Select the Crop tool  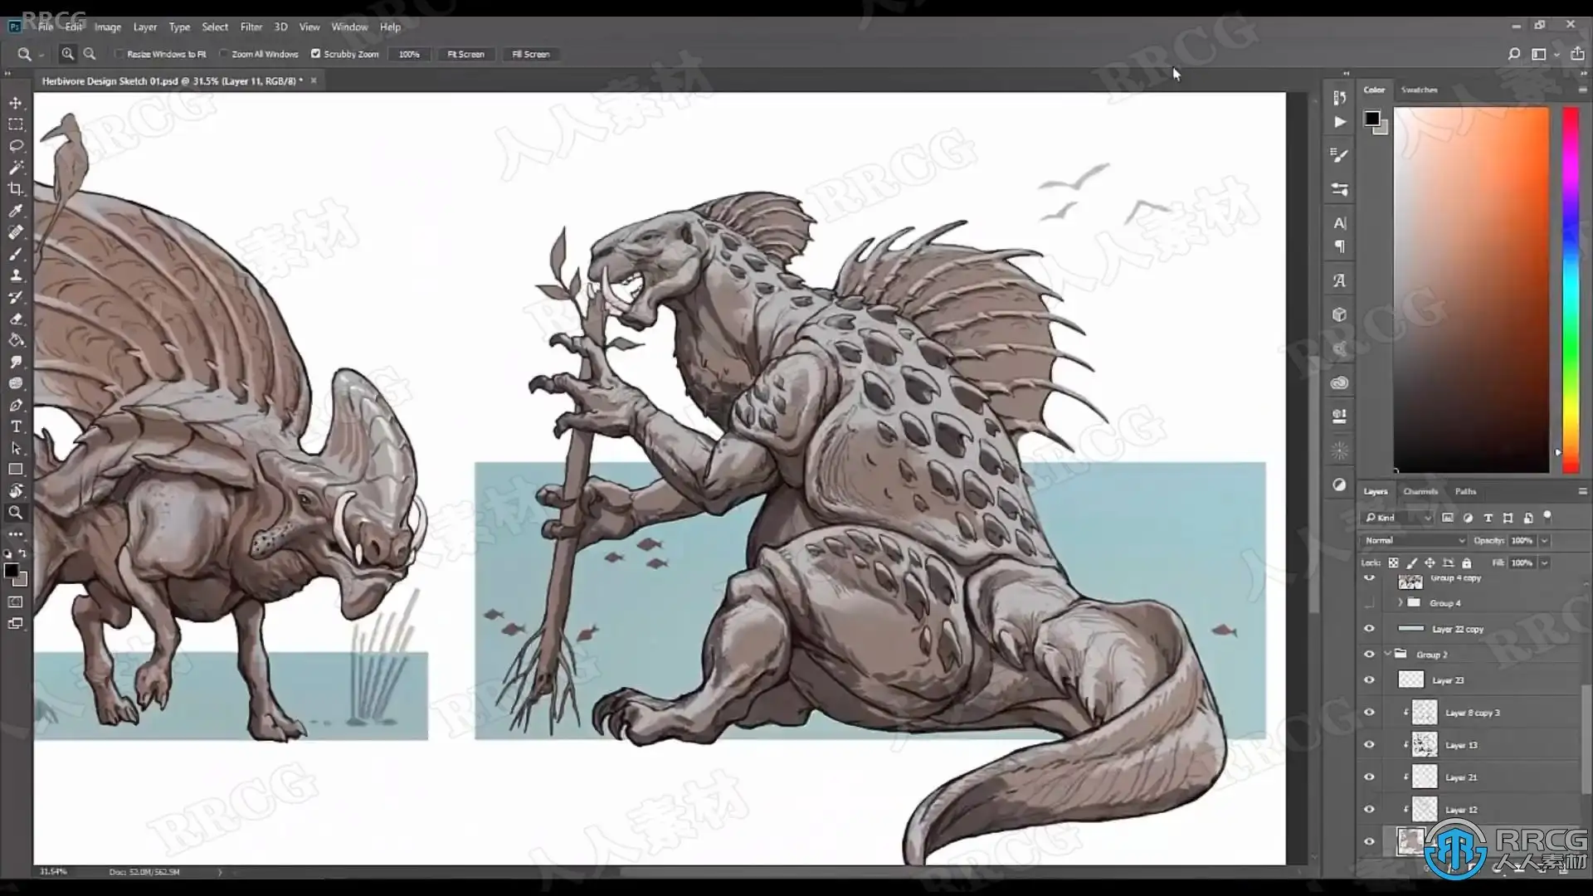(x=16, y=189)
